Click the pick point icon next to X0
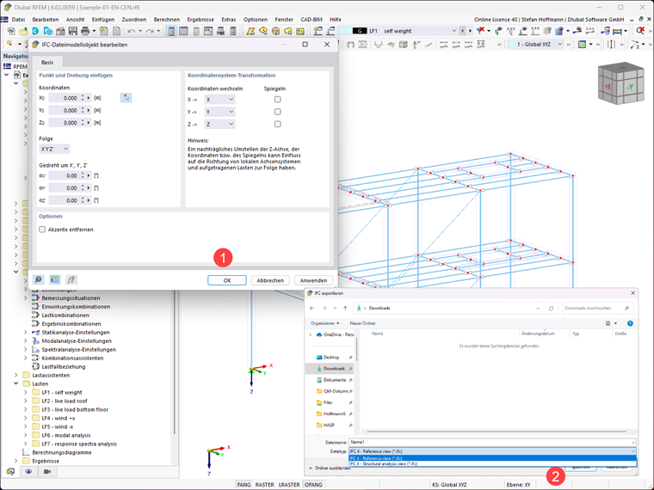The height and width of the screenshot is (490, 654). (x=126, y=98)
